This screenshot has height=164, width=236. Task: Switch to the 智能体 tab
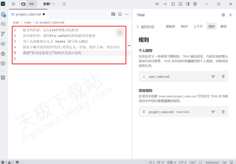[170, 27]
